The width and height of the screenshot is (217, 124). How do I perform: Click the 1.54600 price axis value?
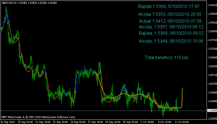coord(211,93)
